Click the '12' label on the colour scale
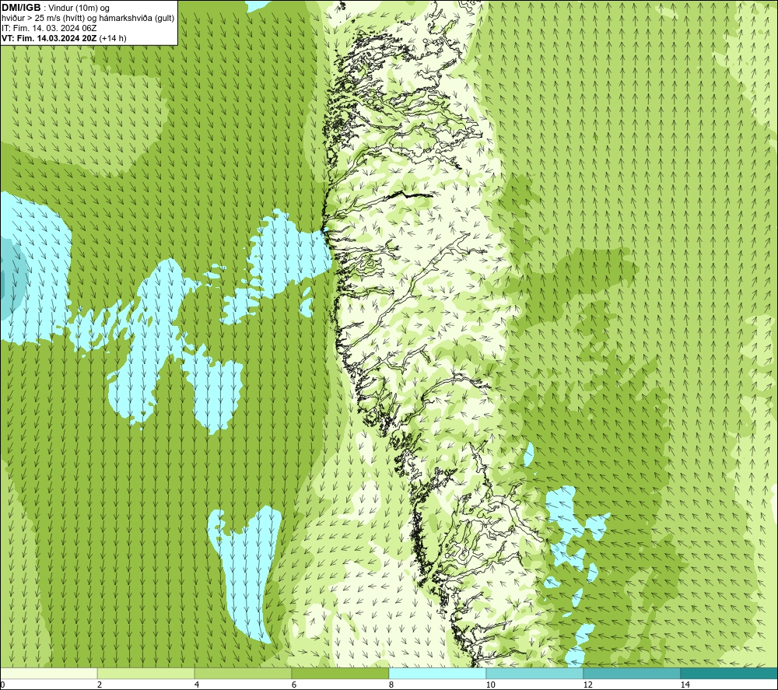Viewport: 778px width, 690px height. coord(587,685)
